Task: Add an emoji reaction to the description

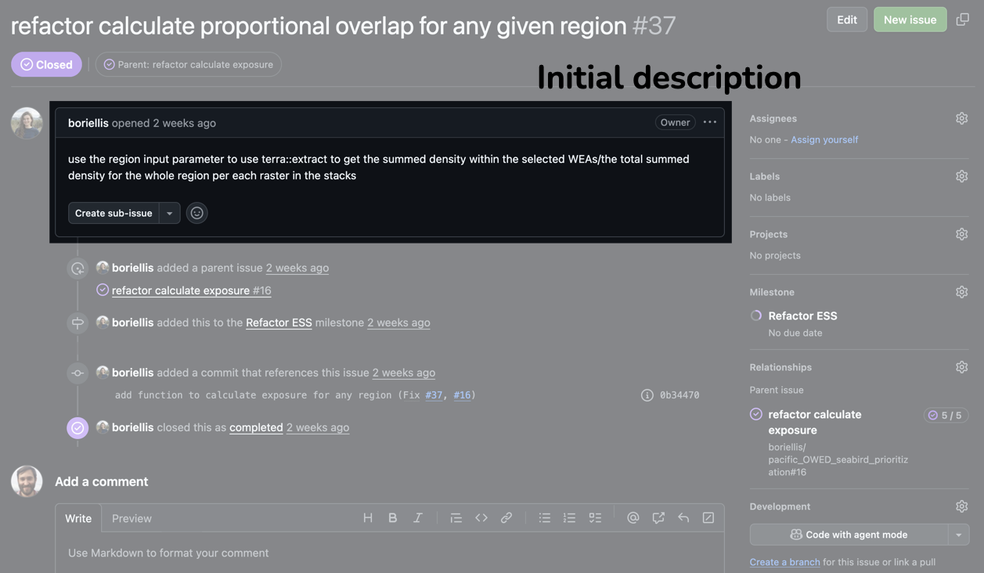Action: point(196,213)
